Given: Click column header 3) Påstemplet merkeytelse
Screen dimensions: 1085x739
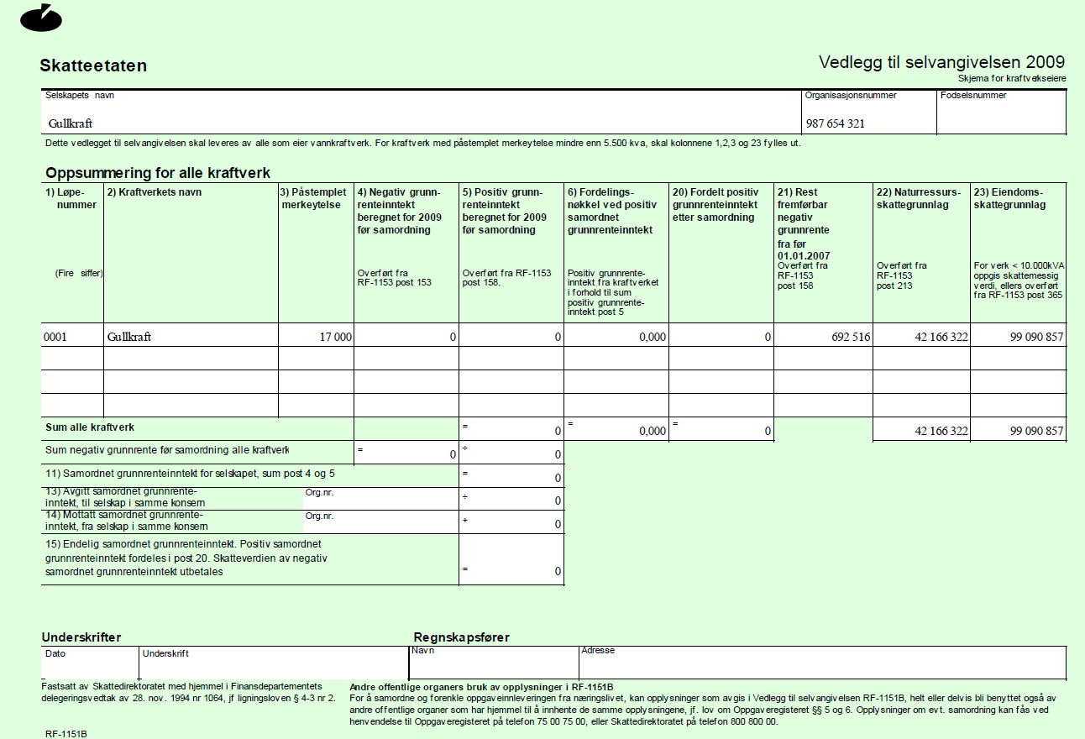Looking at the screenshot, I should pos(314,198).
